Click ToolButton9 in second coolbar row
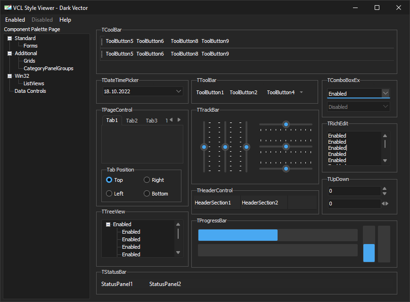Image resolution: width=410 pixels, height=302 pixels. [215, 54]
